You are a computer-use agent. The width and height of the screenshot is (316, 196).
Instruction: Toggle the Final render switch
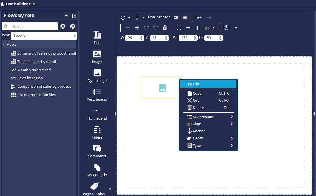pyautogui.click(x=176, y=18)
